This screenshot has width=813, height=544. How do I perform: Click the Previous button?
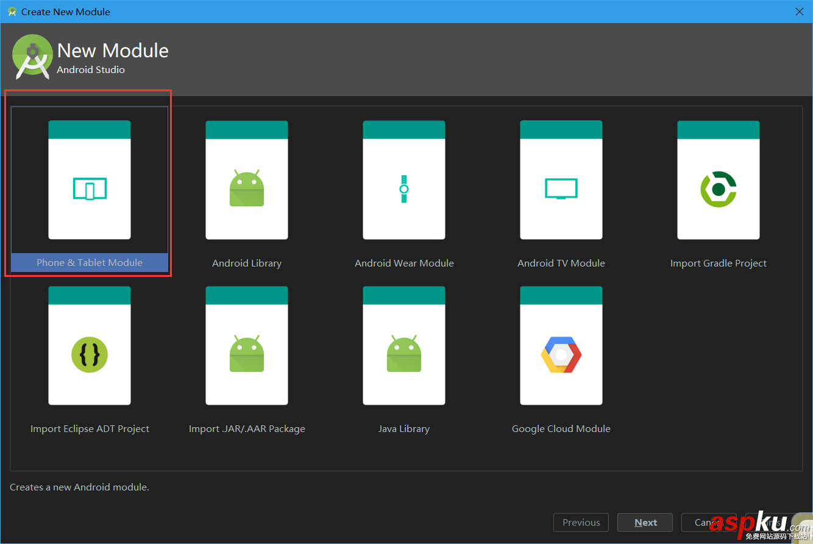tap(581, 522)
